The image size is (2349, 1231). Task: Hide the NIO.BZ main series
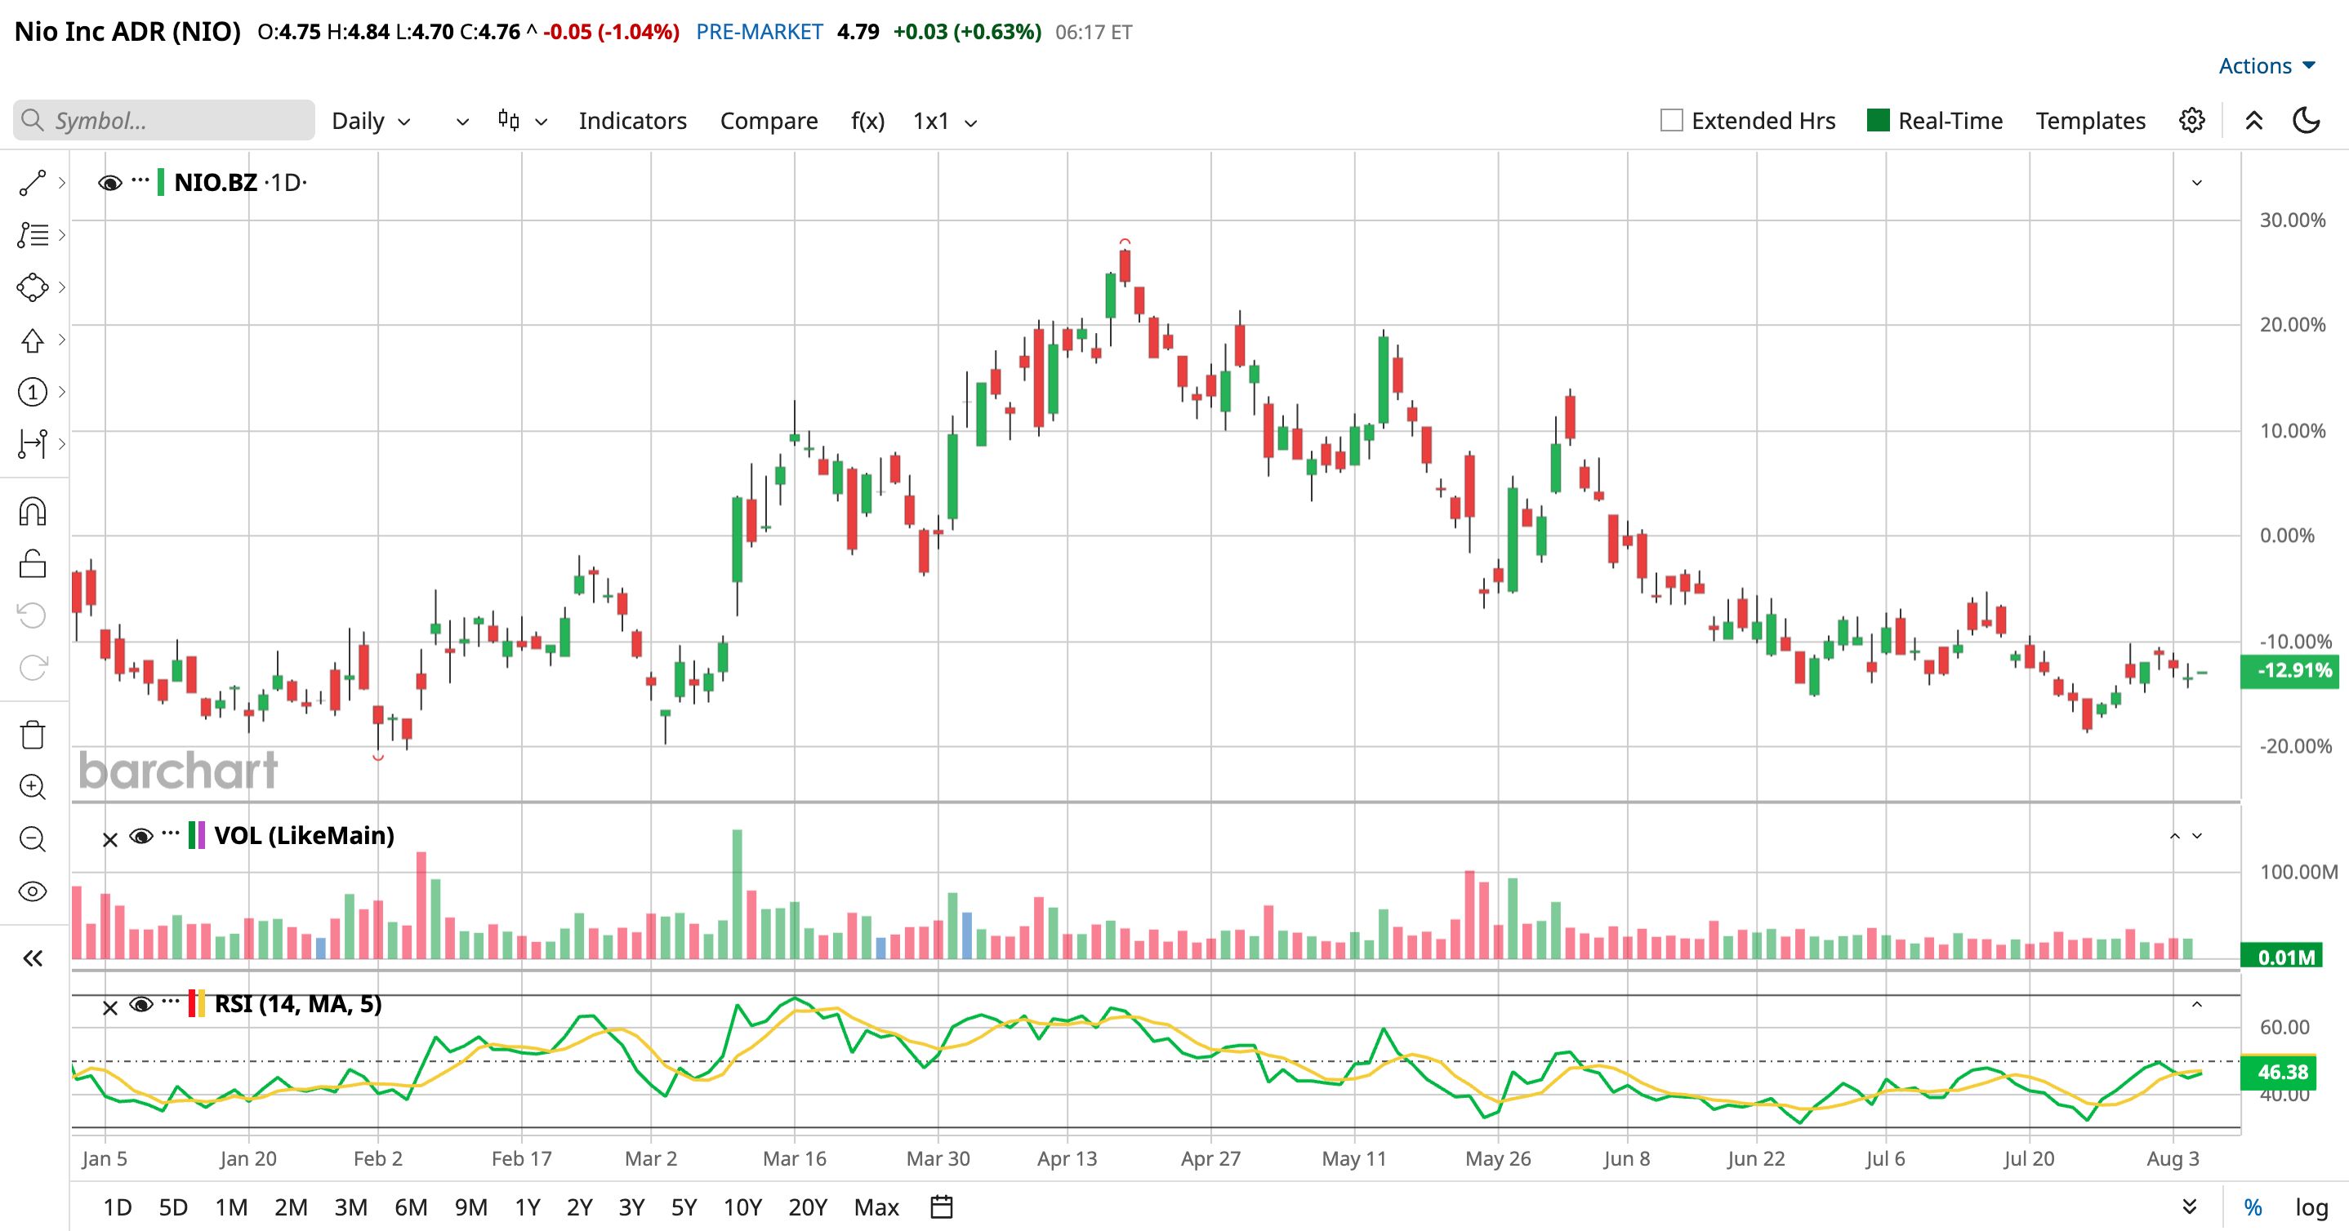tap(110, 183)
